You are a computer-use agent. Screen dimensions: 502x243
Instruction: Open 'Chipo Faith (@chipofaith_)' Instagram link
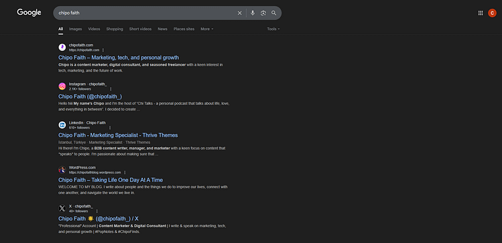(x=90, y=96)
